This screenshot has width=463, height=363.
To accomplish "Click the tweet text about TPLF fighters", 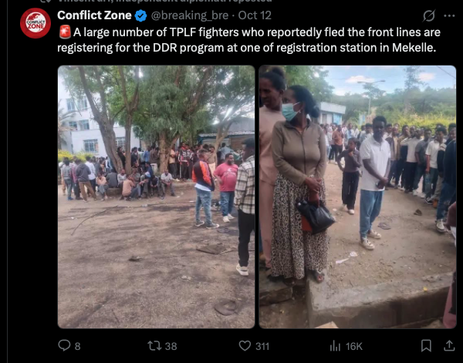I will click(x=248, y=40).
